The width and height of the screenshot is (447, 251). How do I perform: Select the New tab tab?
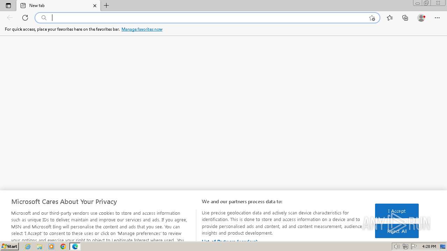tap(58, 6)
